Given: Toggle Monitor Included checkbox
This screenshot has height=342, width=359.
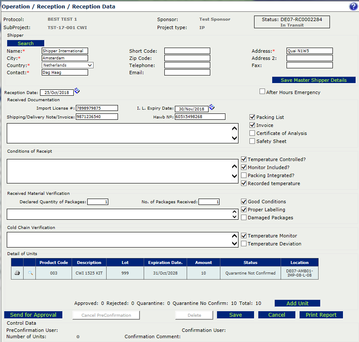Looking at the screenshot, I should [x=244, y=167].
